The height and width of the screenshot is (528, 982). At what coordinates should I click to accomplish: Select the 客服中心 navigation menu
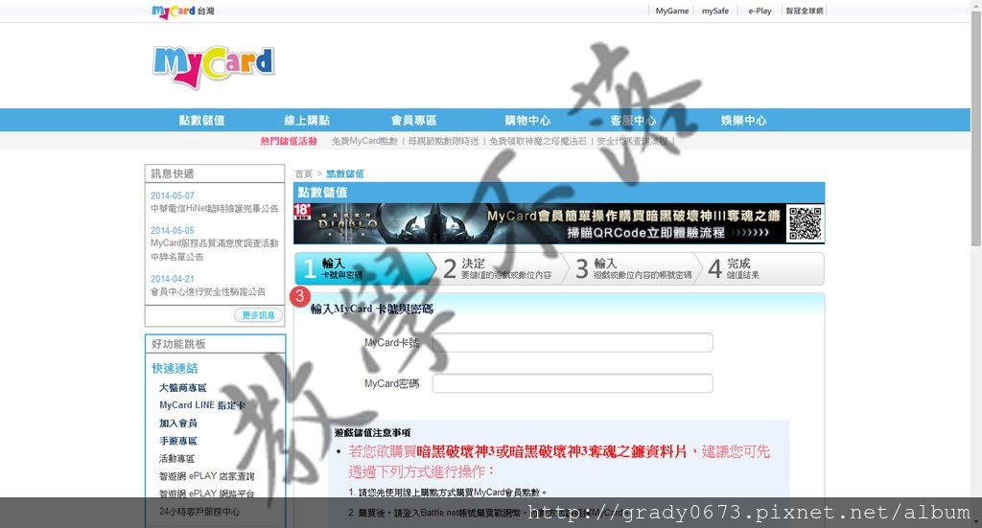633,120
